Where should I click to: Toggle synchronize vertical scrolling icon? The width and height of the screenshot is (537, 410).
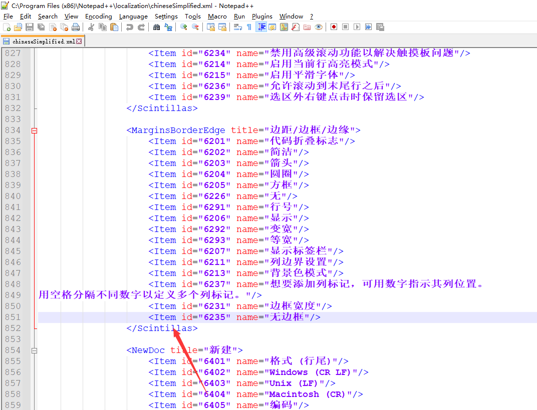point(210,27)
